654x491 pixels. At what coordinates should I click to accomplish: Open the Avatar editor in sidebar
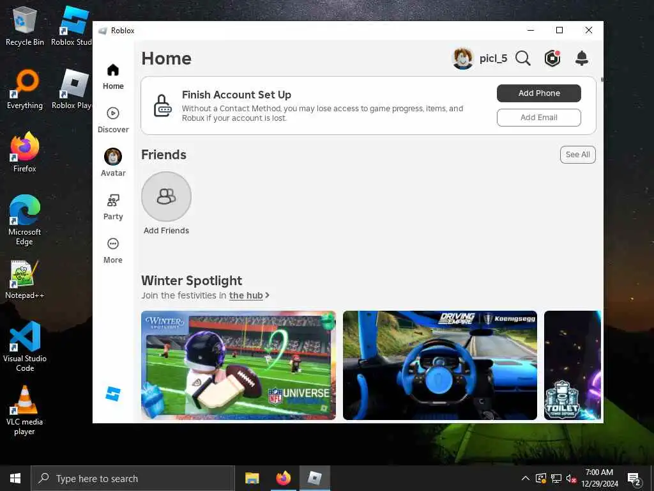pyautogui.click(x=113, y=163)
